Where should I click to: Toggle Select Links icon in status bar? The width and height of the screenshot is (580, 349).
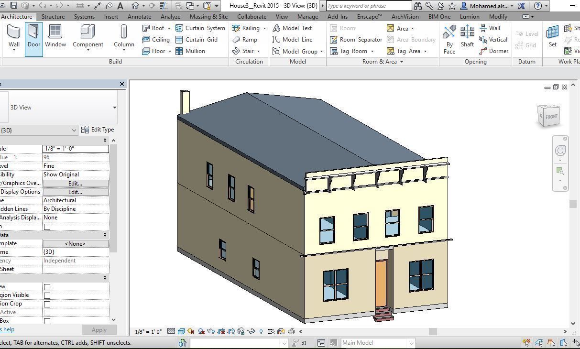pyautogui.click(x=526, y=342)
